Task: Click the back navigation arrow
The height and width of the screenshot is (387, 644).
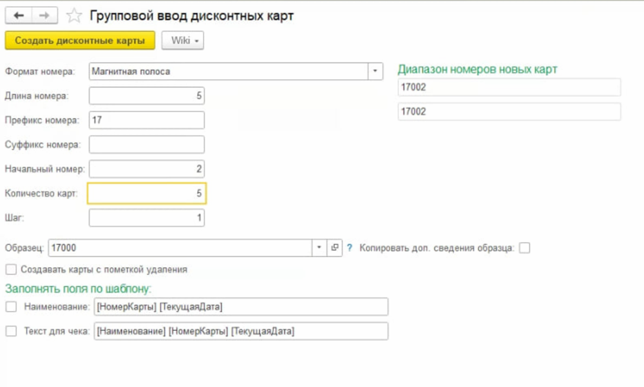Action: click(17, 15)
